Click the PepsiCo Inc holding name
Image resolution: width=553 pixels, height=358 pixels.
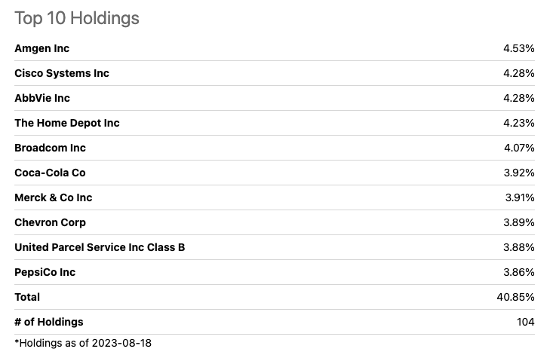45,272
